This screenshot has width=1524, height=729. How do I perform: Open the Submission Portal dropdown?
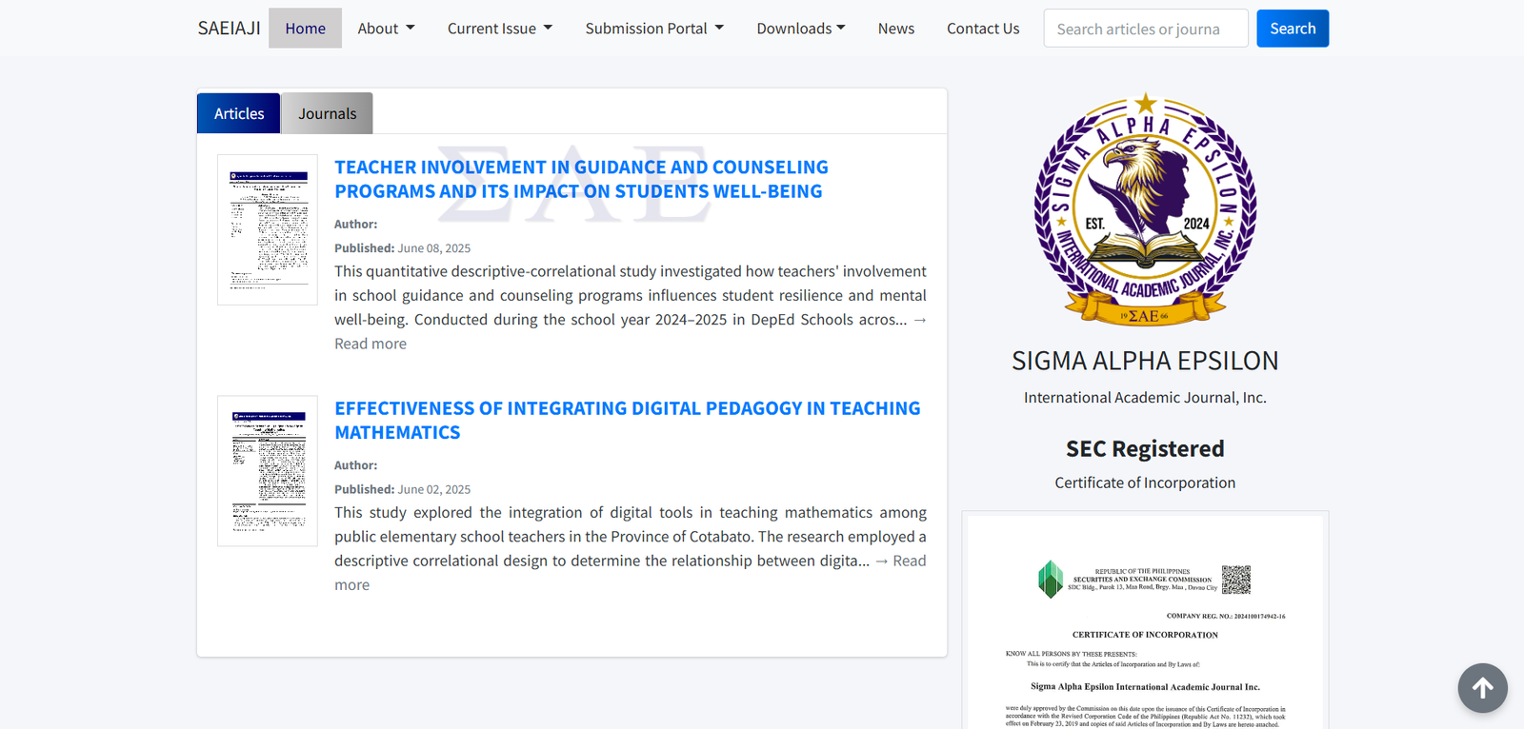(654, 29)
